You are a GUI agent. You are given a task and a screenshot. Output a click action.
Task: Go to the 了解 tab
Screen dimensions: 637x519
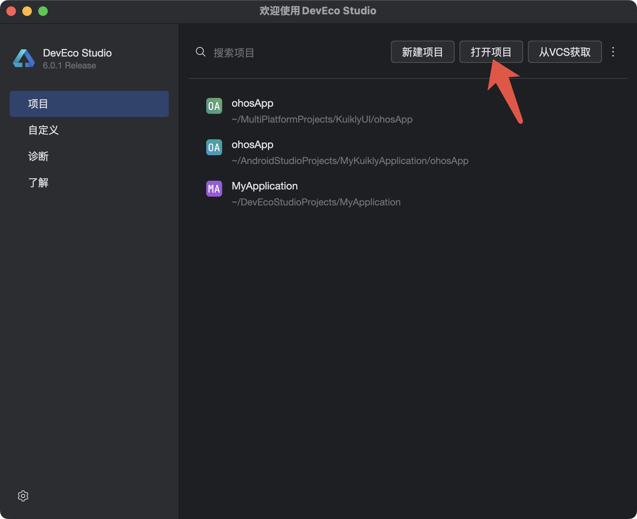pyautogui.click(x=89, y=183)
